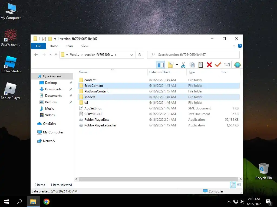Screen dimensions: 277x207
Task: Click the scroll right arrow
Action: click(x=240, y=179)
